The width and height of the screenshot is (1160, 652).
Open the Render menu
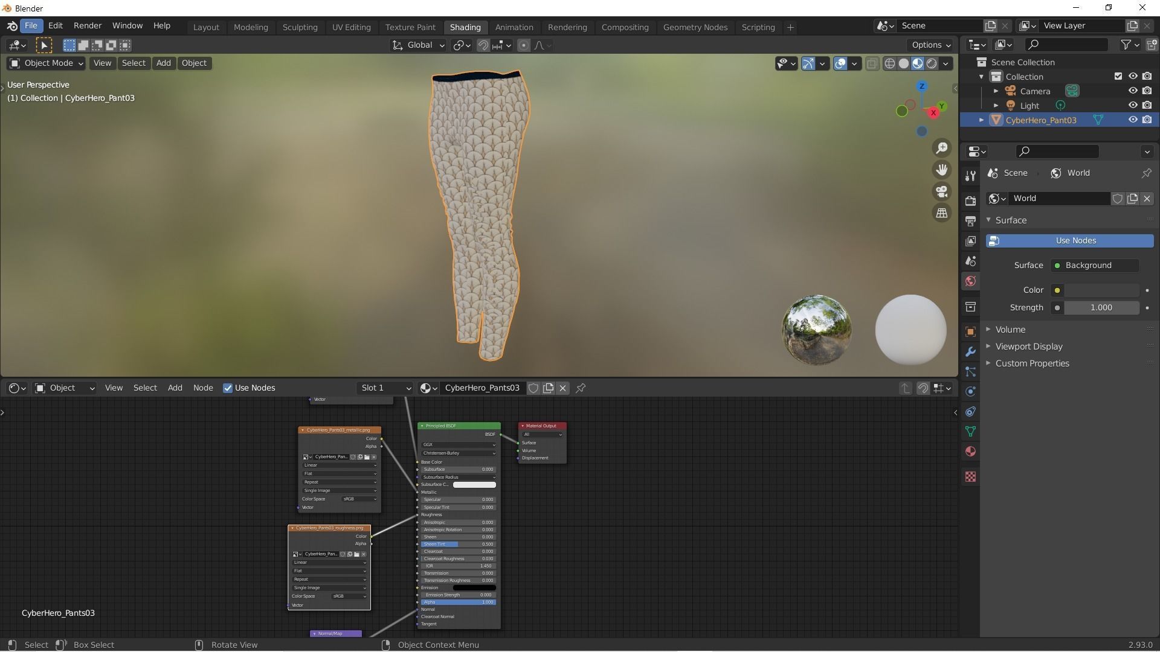pos(88,26)
